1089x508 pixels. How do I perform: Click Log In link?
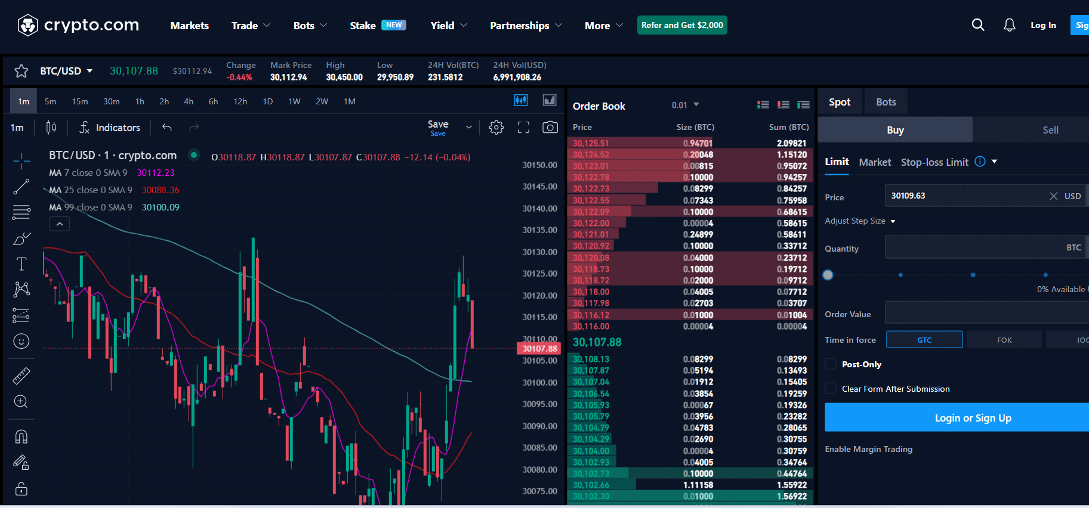coord(1043,25)
